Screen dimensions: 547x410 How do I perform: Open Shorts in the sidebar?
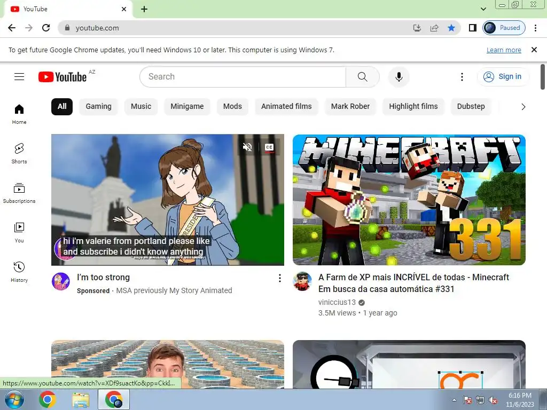coord(19,153)
